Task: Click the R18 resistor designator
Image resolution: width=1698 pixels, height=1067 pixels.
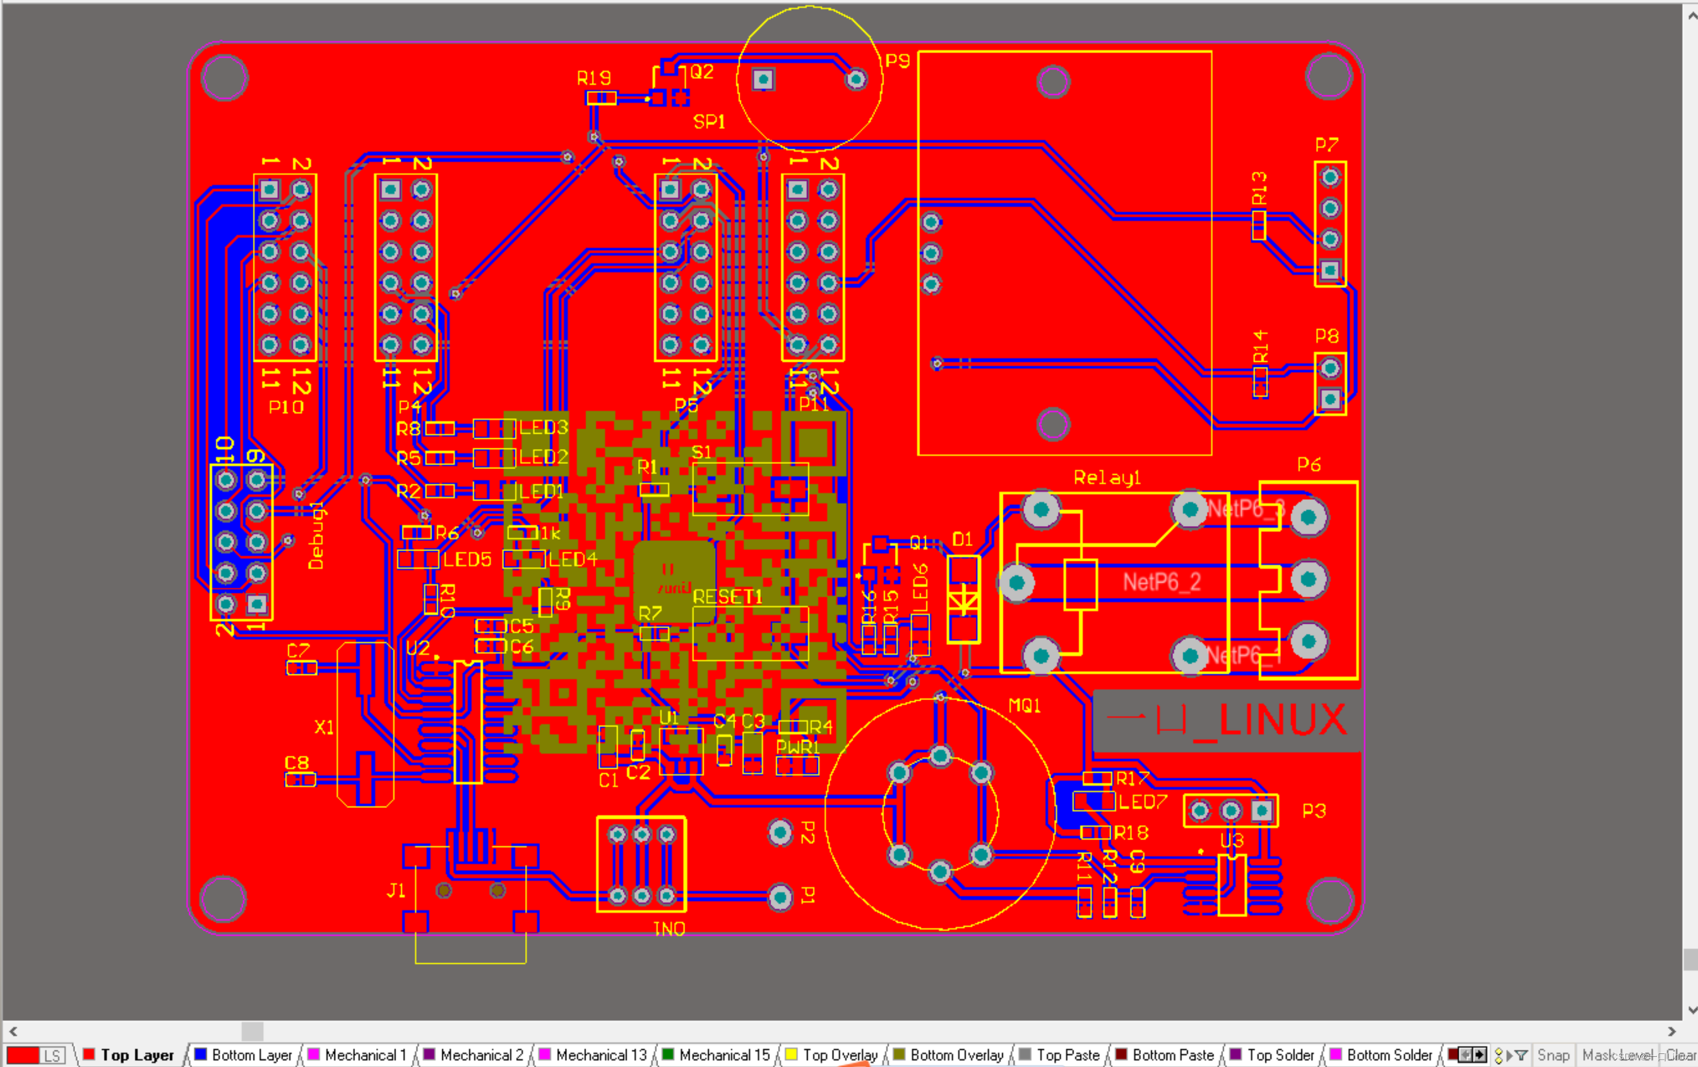Action: [1131, 833]
